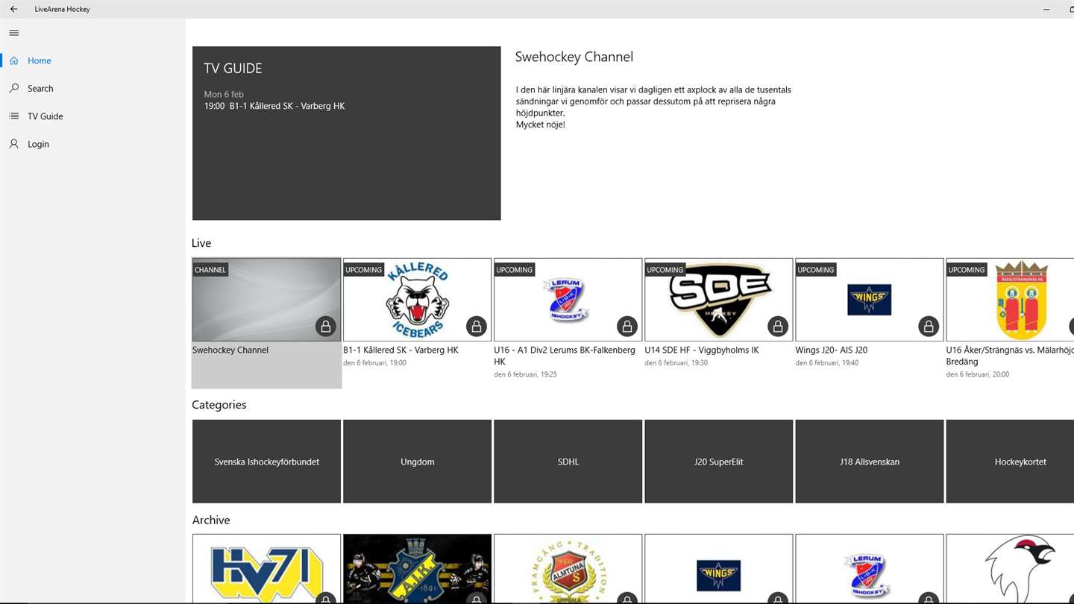Open the Ungdom category
The width and height of the screenshot is (1074, 604).
point(417,462)
